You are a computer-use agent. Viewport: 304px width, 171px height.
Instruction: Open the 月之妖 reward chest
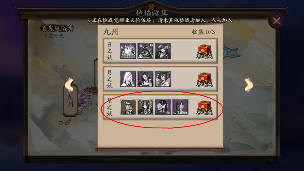204,80
